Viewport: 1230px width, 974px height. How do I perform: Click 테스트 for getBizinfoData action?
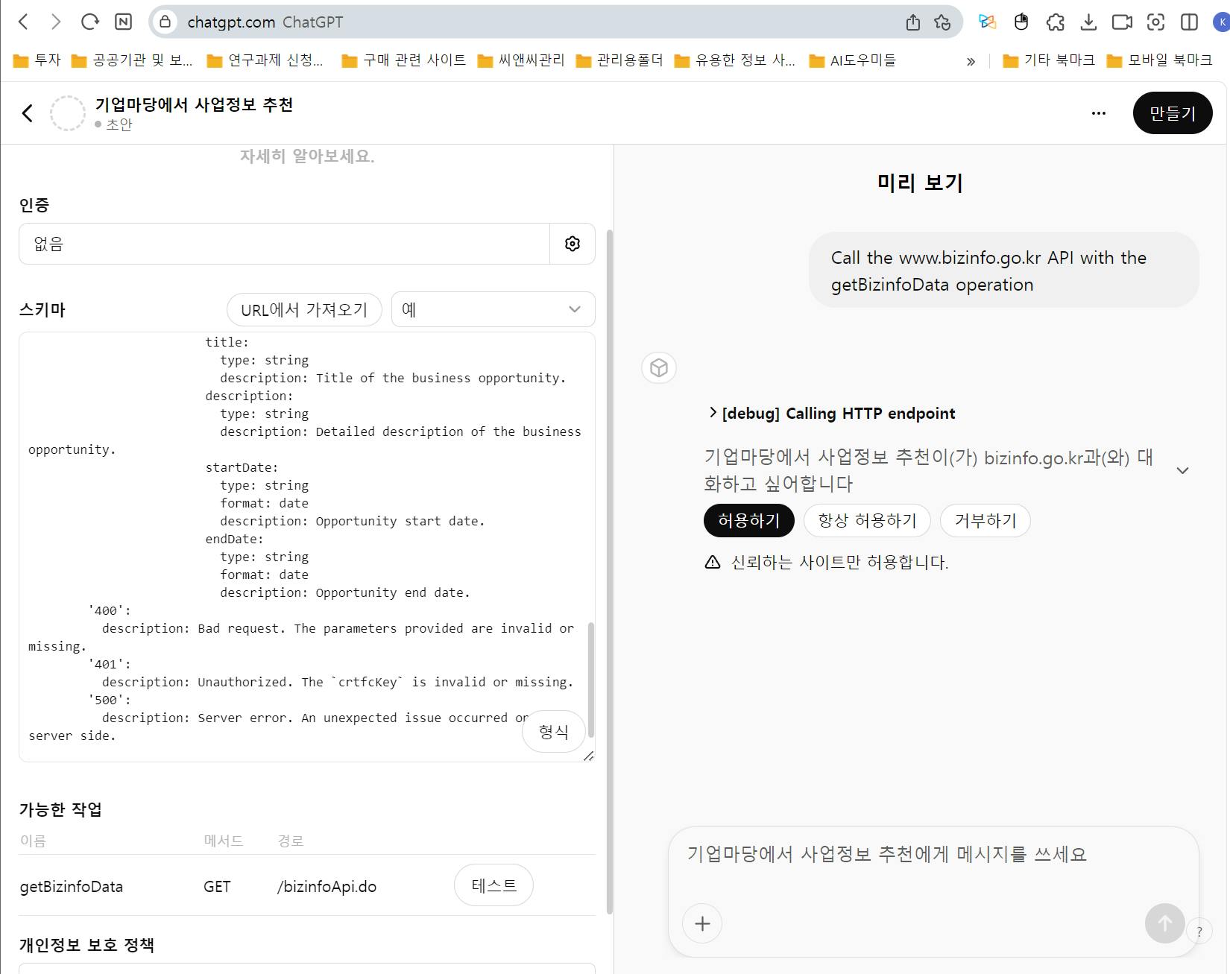coord(493,885)
